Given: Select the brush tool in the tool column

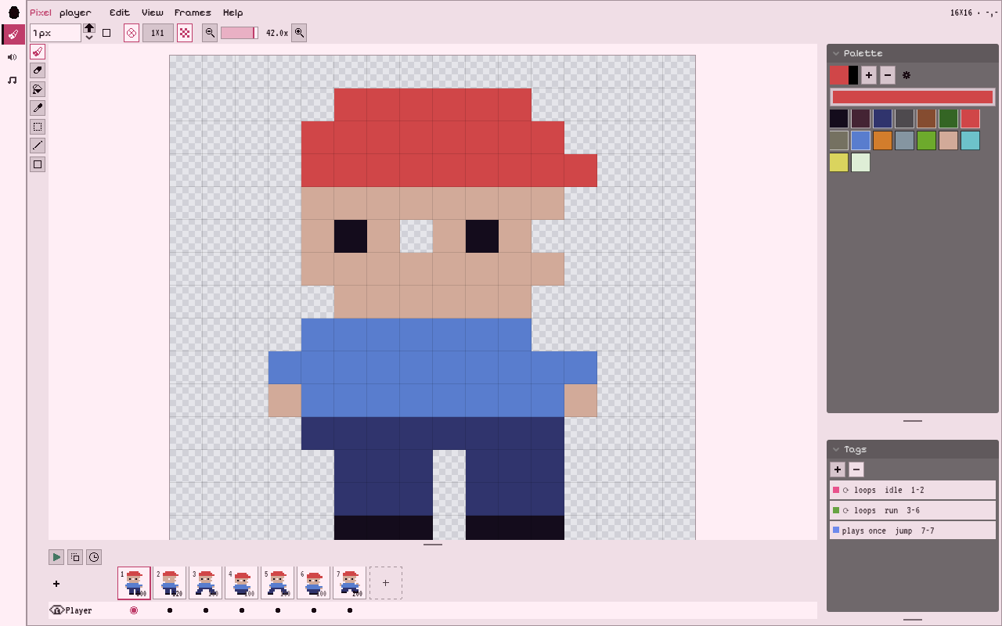Looking at the screenshot, I should (38, 52).
